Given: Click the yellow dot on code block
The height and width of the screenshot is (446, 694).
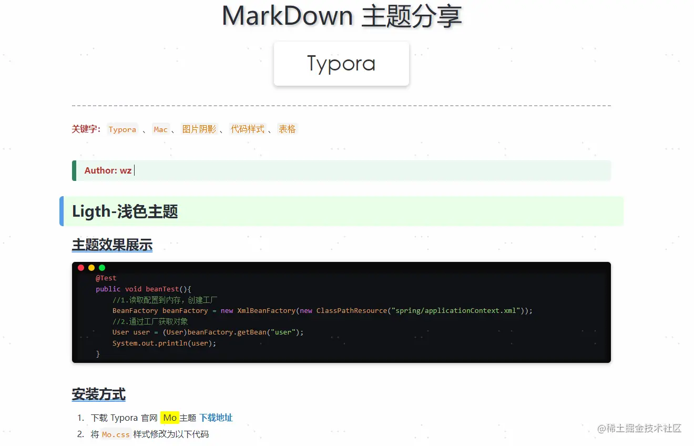Looking at the screenshot, I should 91,268.
